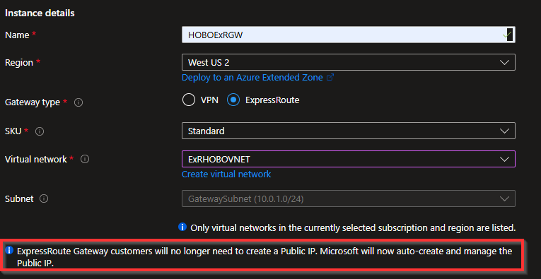
Task: Select the VPN gateway type radio button
Action: click(189, 100)
